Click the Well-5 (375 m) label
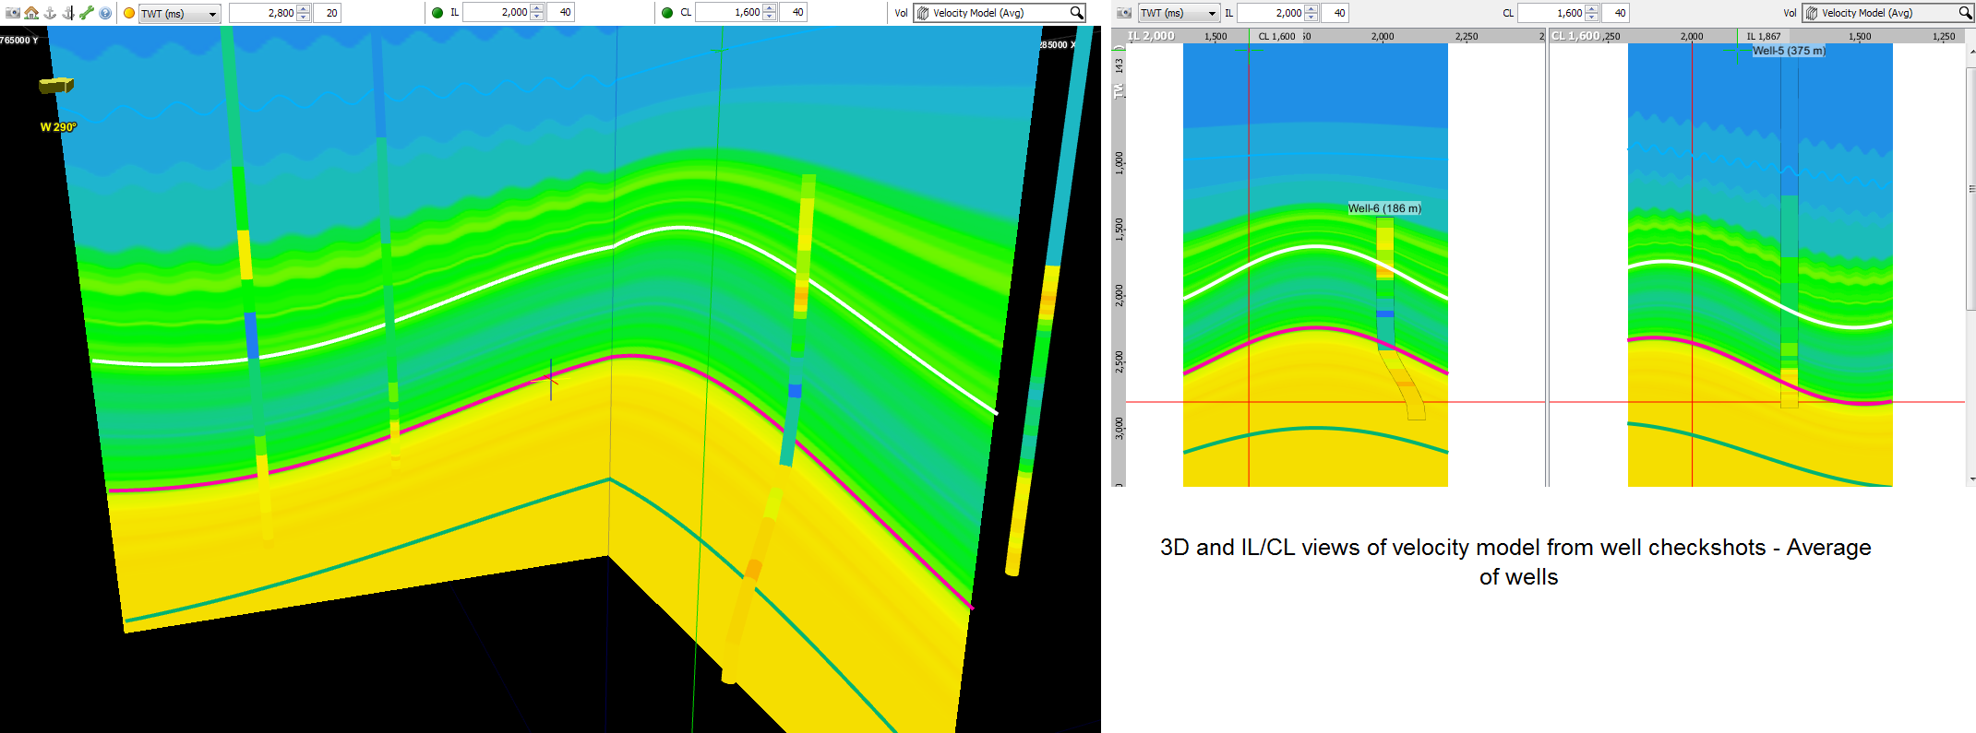This screenshot has width=1976, height=733. tap(1789, 51)
